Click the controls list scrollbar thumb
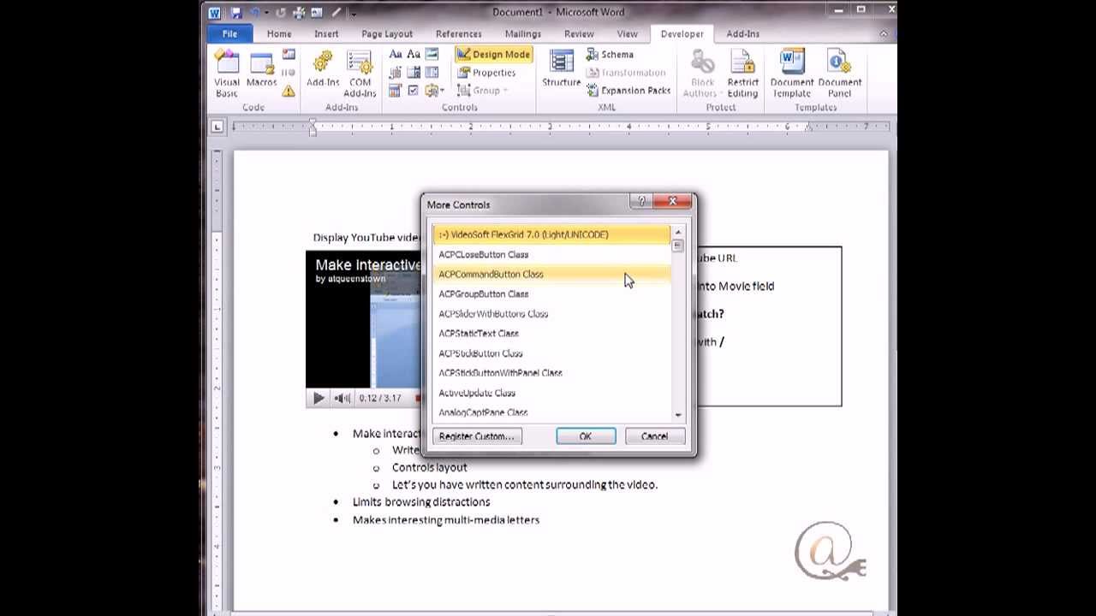1096x616 pixels. pos(678,246)
